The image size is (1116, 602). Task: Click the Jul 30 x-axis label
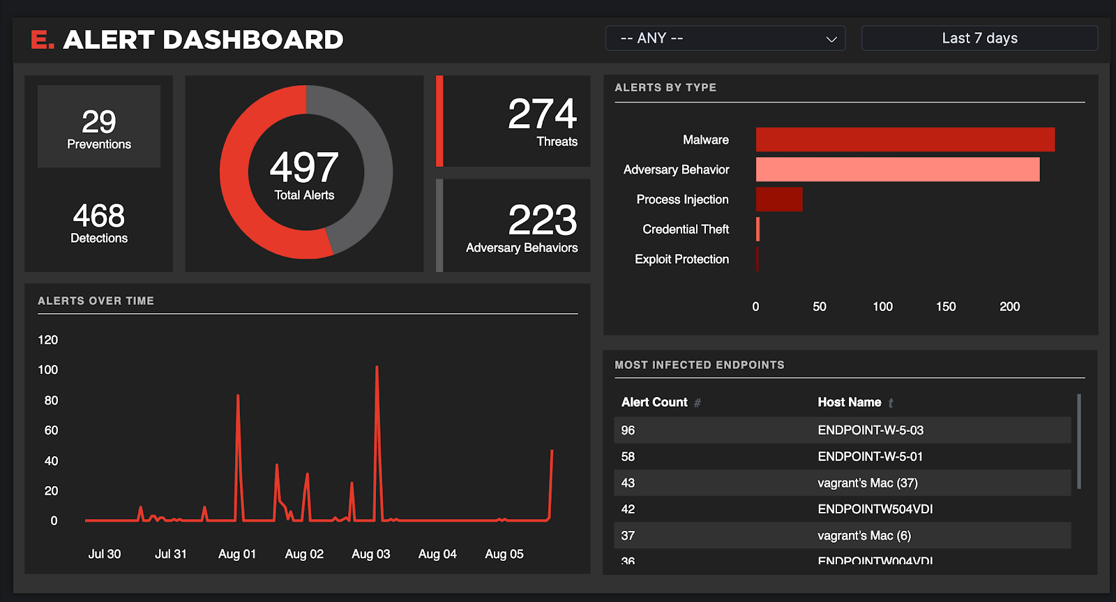pyautogui.click(x=105, y=554)
